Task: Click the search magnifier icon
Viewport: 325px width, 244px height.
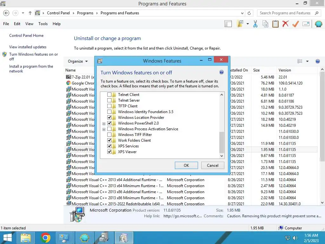Action: [x=316, y=13]
